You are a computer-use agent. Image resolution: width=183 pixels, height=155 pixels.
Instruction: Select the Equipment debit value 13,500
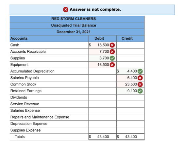(x=103, y=65)
